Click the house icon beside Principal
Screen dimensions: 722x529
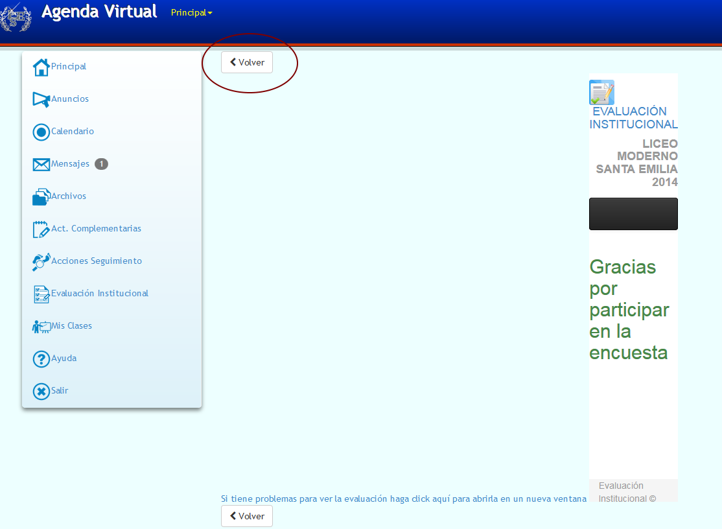(41, 67)
